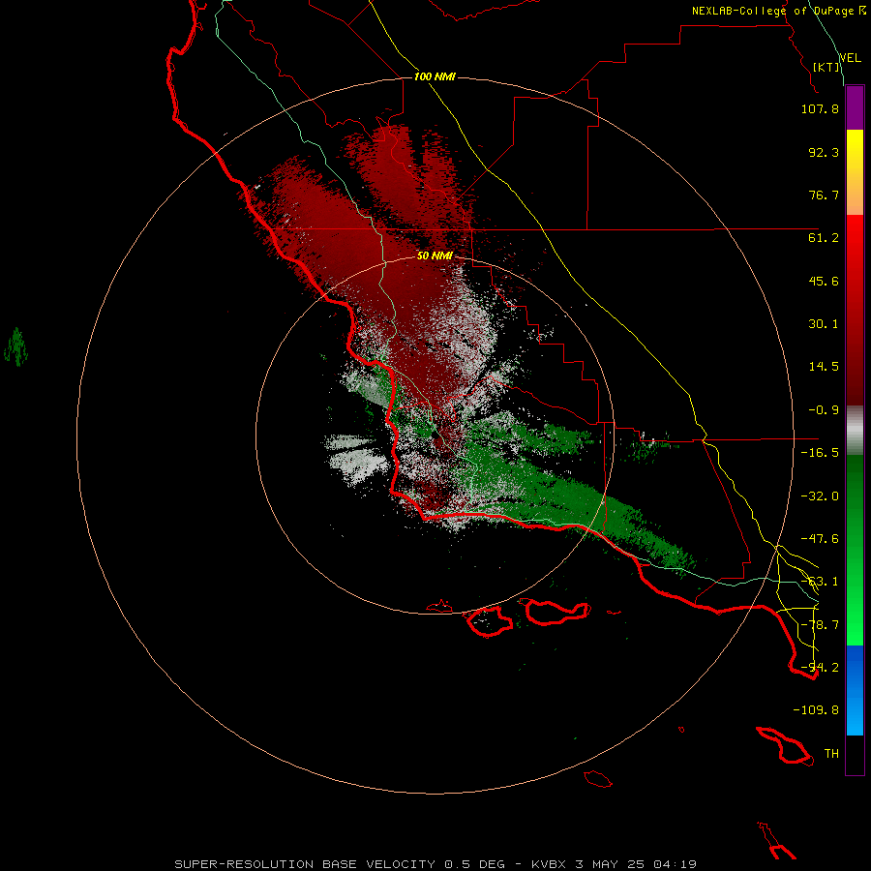Image resolution: width=871 pixels, height=871 pixels.
Task: Select the -94.2 scale value
Action: [820, 668]
